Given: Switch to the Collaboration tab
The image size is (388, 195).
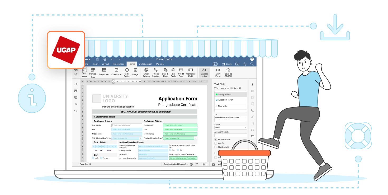Looking at the screenshot, I should [x=146, y=64].
